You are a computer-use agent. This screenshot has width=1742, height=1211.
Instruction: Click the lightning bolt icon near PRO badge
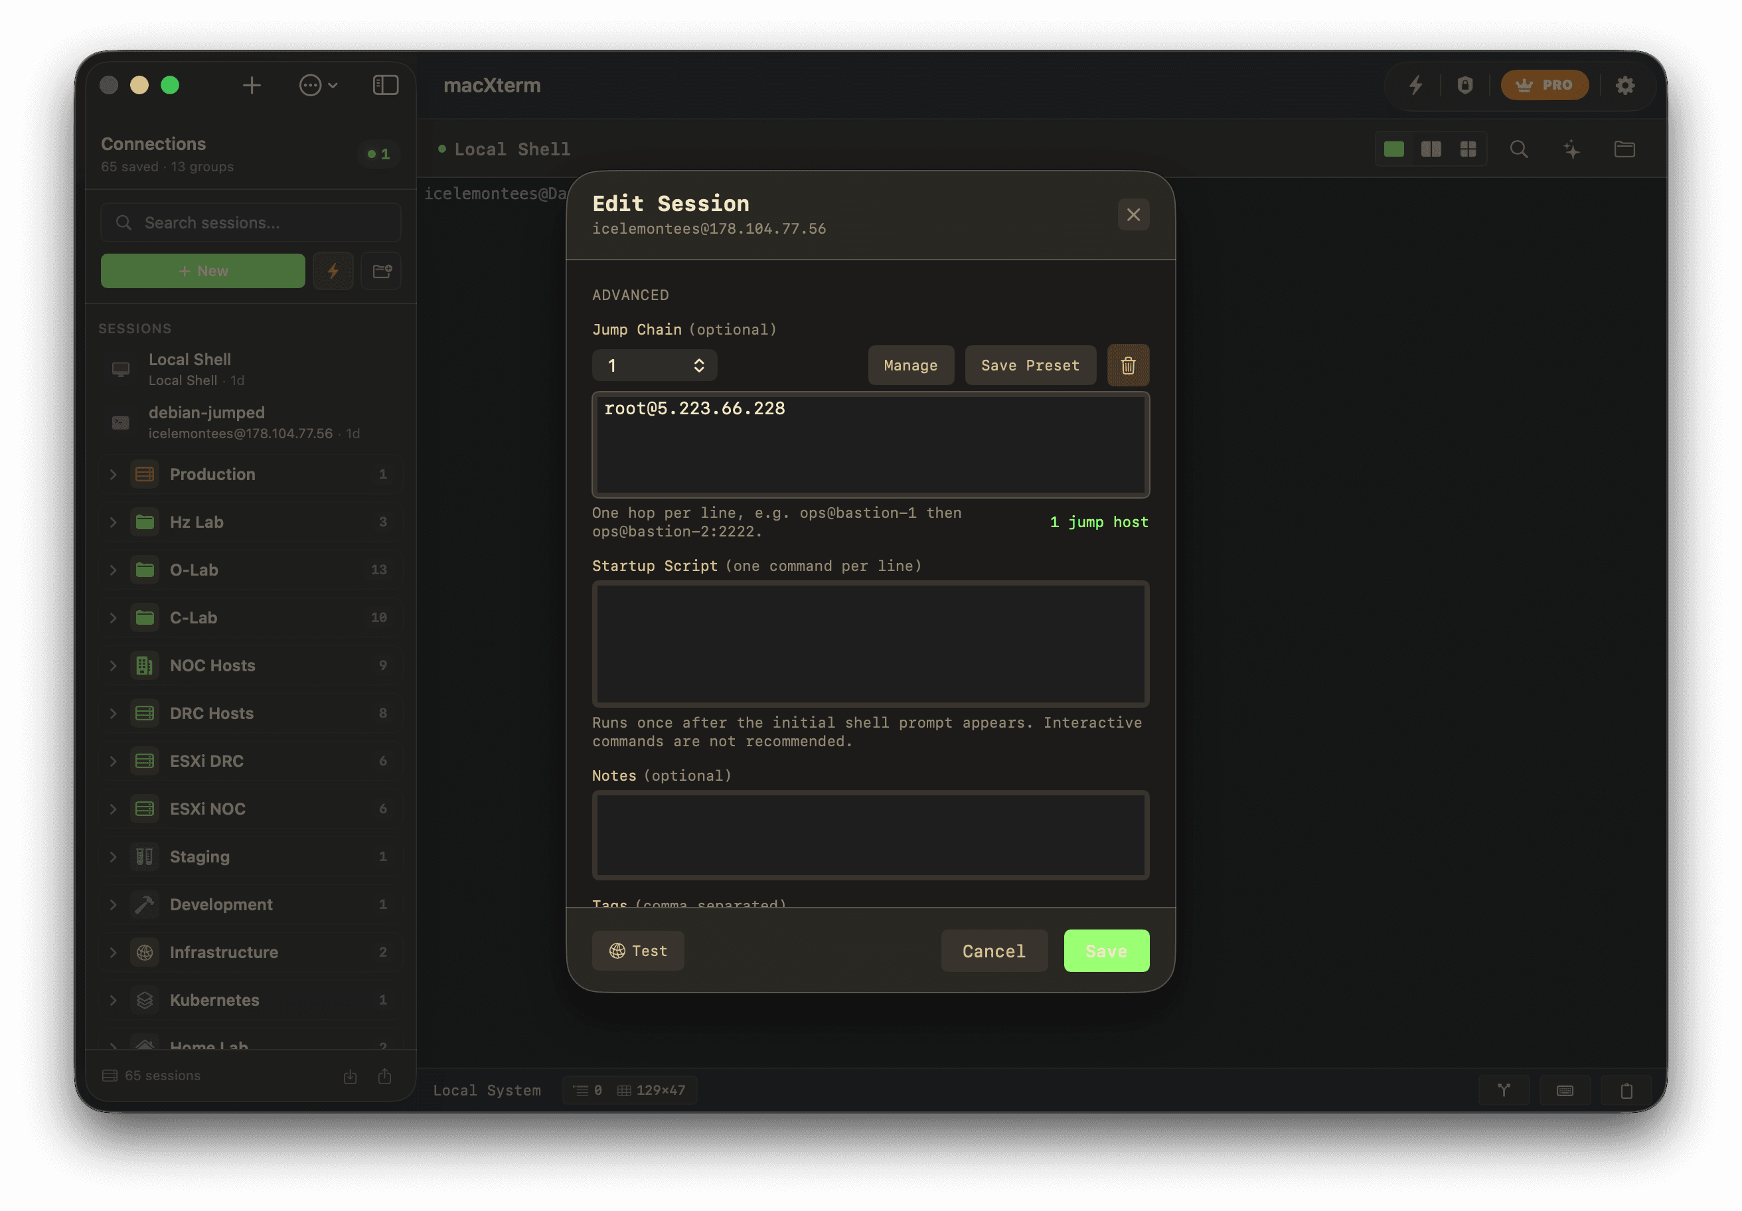1416,85
